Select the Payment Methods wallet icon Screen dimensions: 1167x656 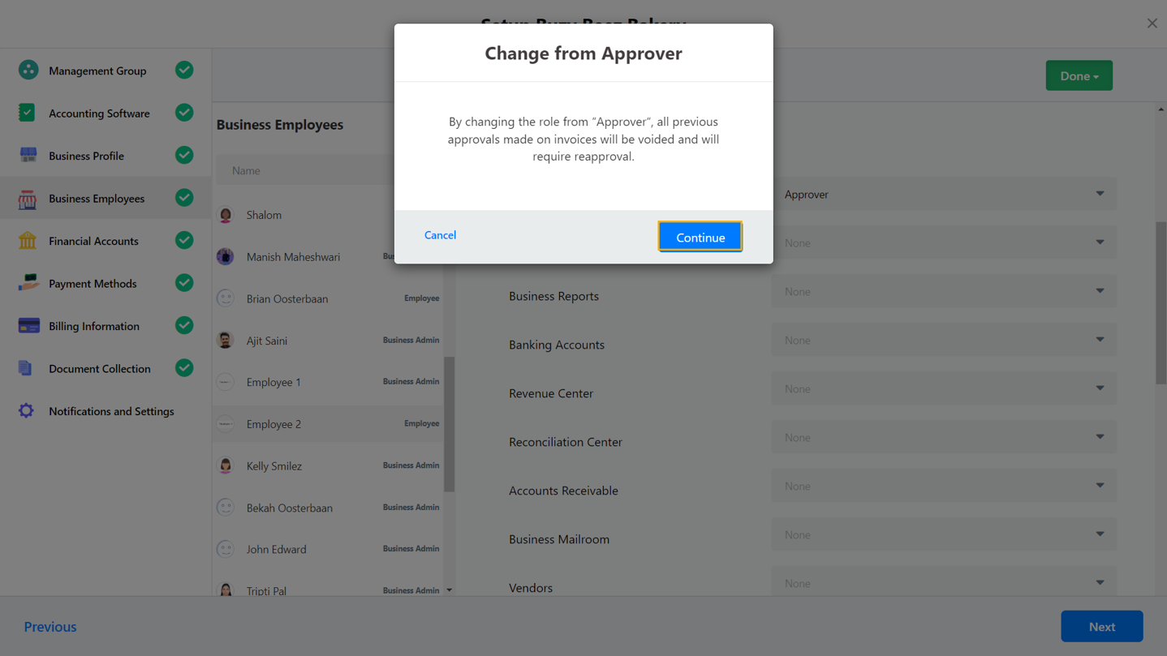click(x=28, y=283)
